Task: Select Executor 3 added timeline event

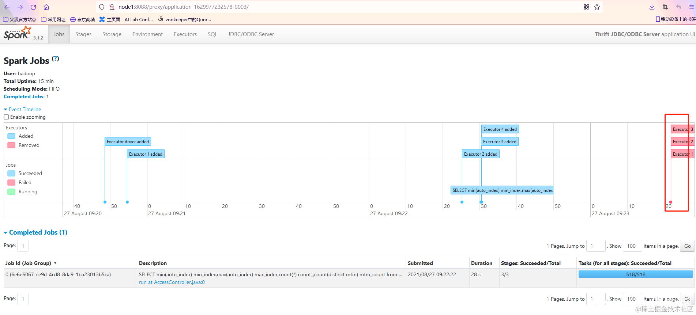Action: click(x=500, y=142)
